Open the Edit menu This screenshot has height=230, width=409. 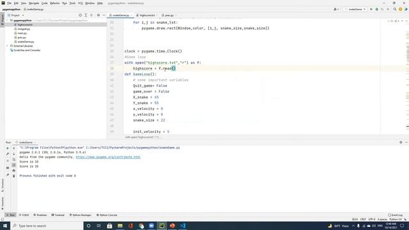click(x=16, y=3)
